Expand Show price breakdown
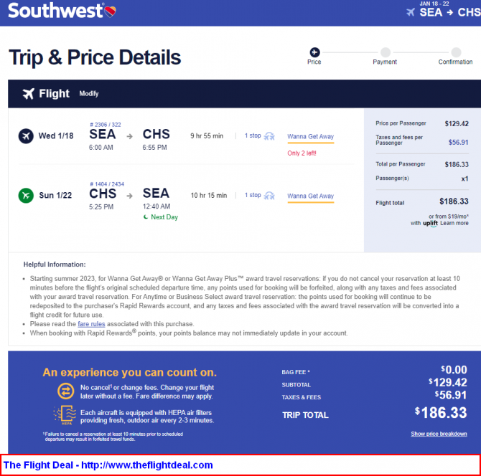 439,434
